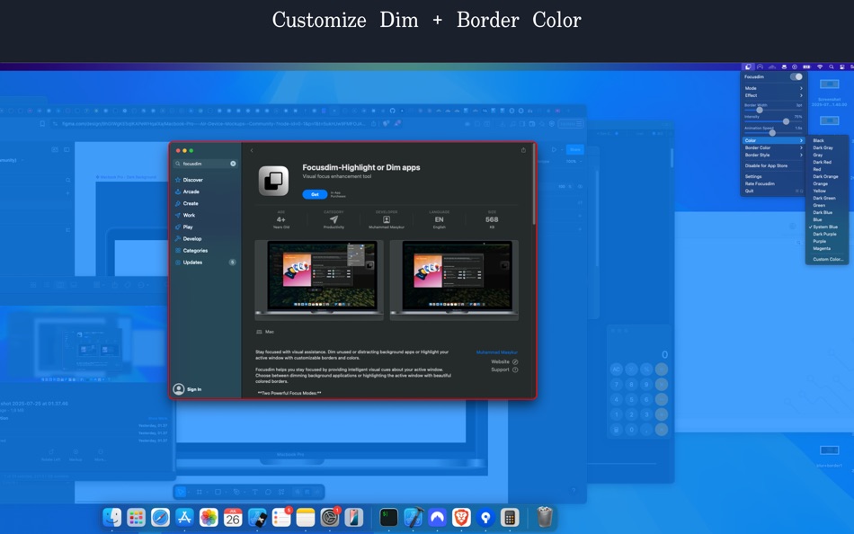Open Trash in the Dock
This screenshot has width=854, height=534.
(545, 517)
